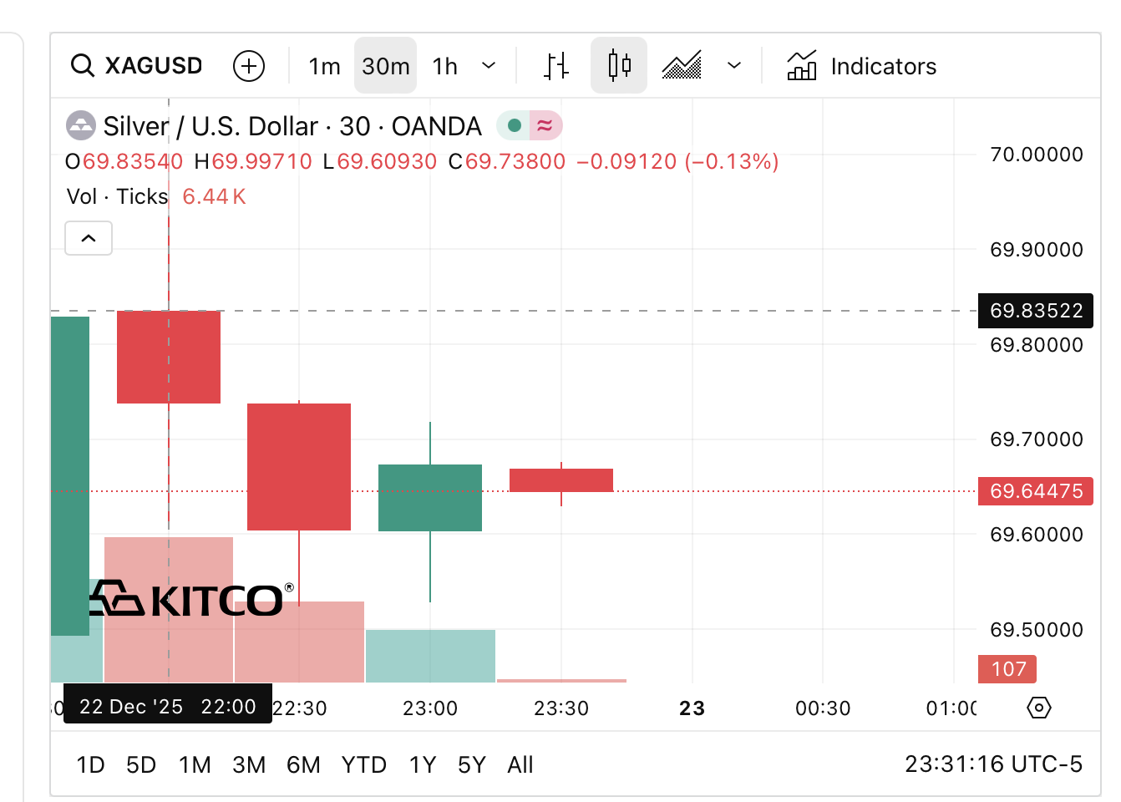1121x802 pixels.
Task: Open chart settings hexagon icon on time axis
Action: click(1038, 708)
